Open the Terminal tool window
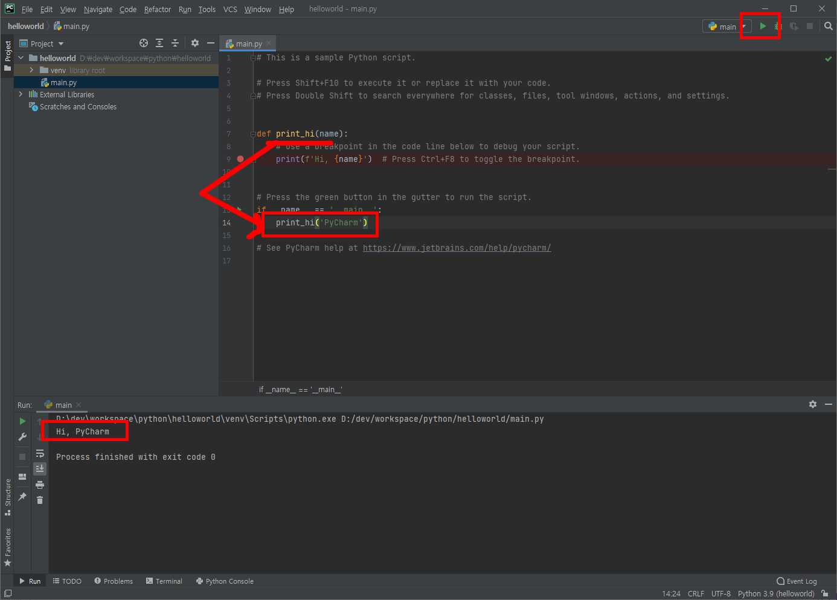The image size is (837, 600). click(x=164, y=581)
